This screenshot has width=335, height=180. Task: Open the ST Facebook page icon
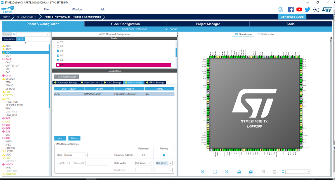[291, 9]
